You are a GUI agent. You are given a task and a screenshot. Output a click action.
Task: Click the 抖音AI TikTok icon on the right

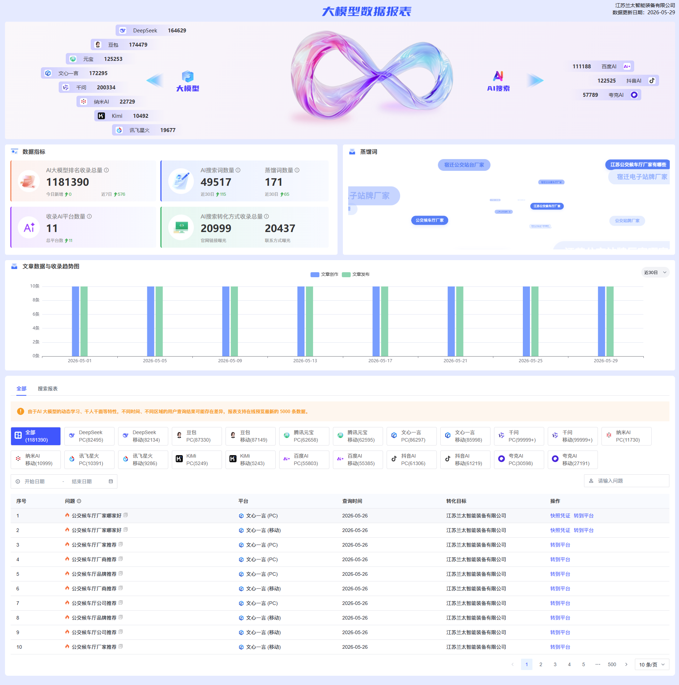[x=652, y=81]
